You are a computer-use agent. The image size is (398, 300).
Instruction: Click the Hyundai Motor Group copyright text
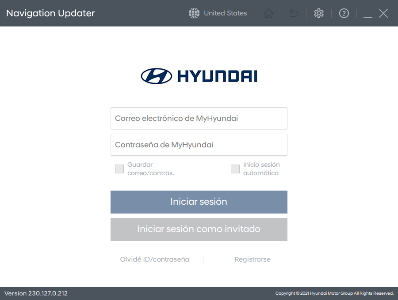[335, 293]
